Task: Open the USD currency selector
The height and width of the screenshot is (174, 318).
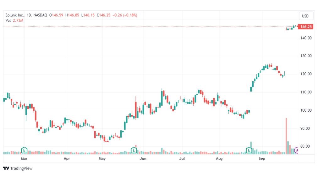Action: pos(306,16)
